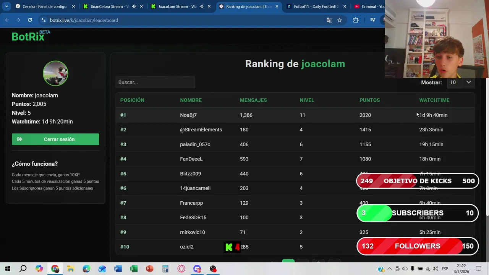Screen dimensions: 489x275
Task: Click the Cerrar sesión button
Action: coord(55,139)
